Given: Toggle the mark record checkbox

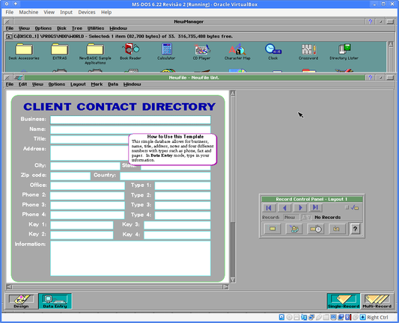Looking at the screenshot, I should 347,208.
